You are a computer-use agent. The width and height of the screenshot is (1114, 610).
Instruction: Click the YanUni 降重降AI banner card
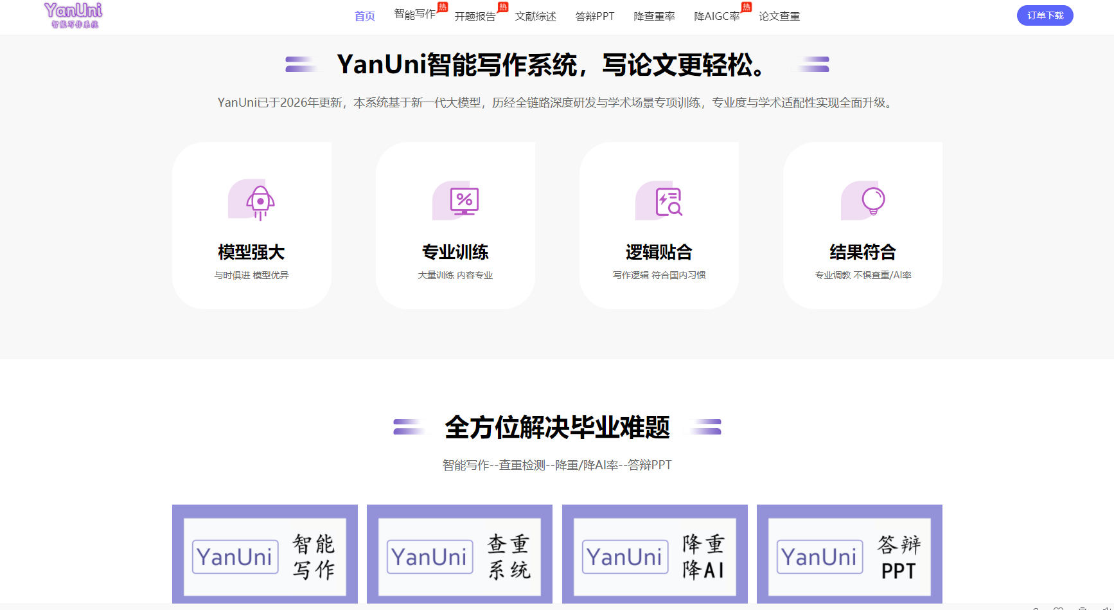tap(654, 554)
